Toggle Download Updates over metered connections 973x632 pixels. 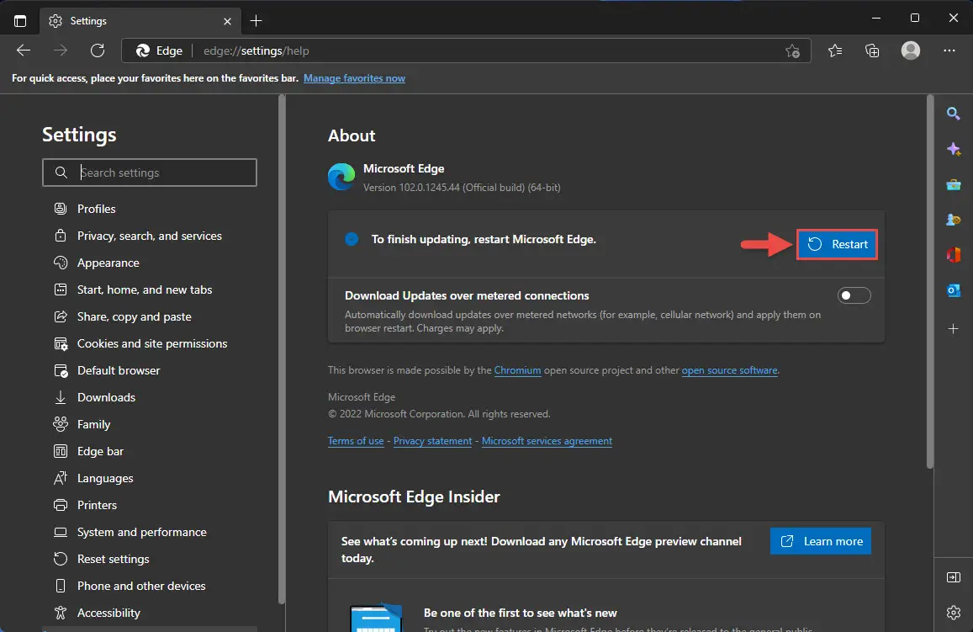(854, 295)
